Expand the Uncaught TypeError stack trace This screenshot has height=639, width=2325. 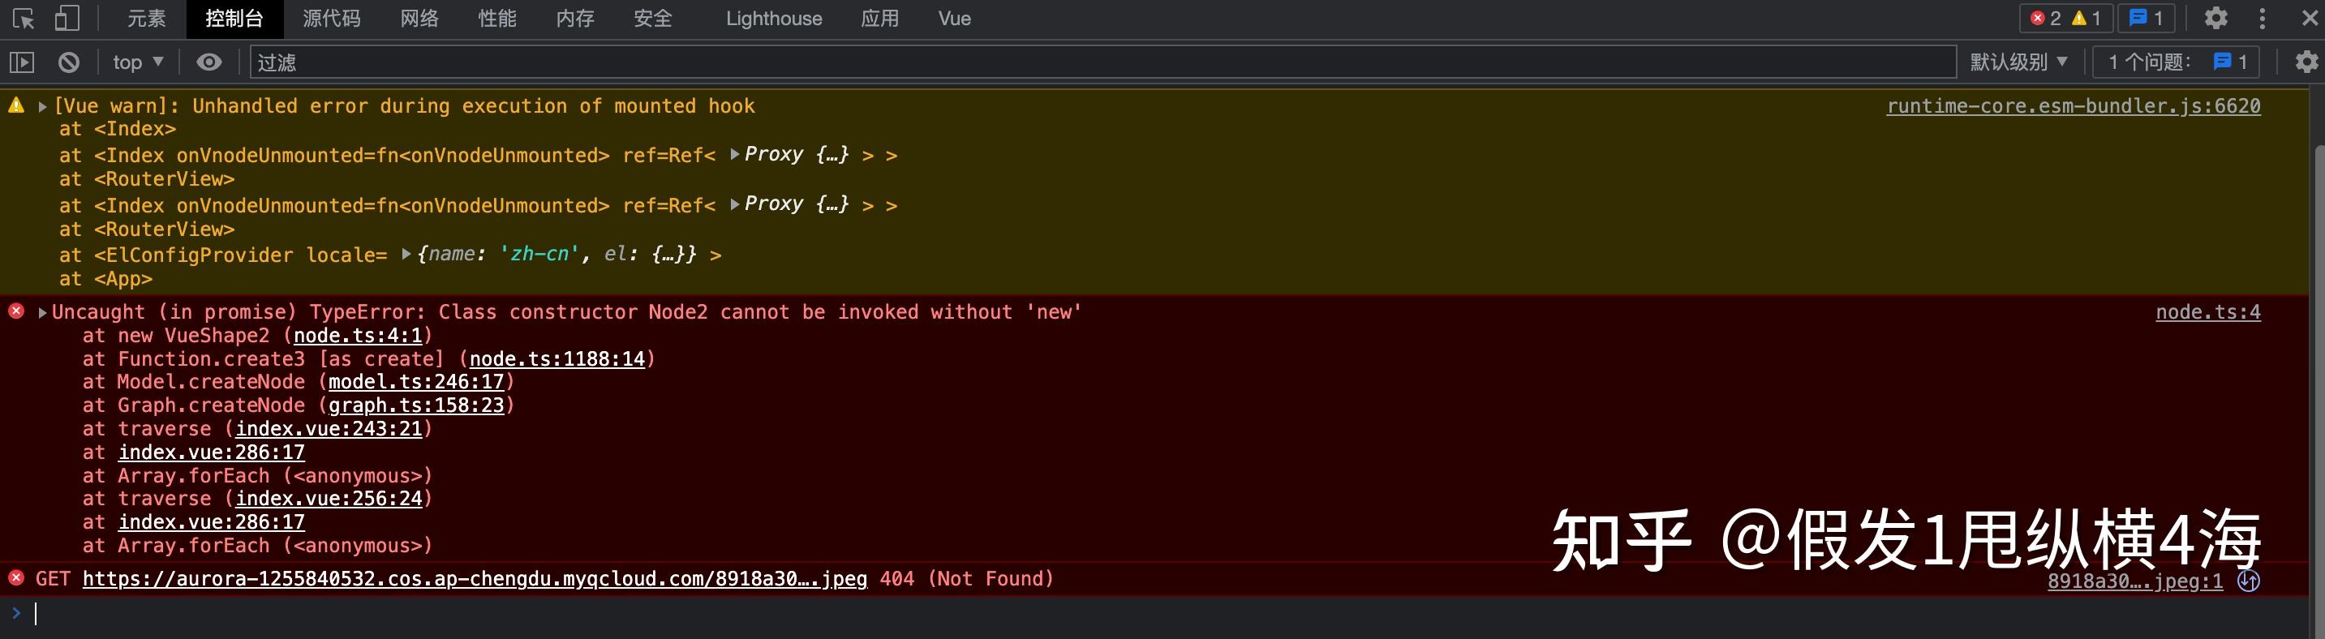(42, 312)
